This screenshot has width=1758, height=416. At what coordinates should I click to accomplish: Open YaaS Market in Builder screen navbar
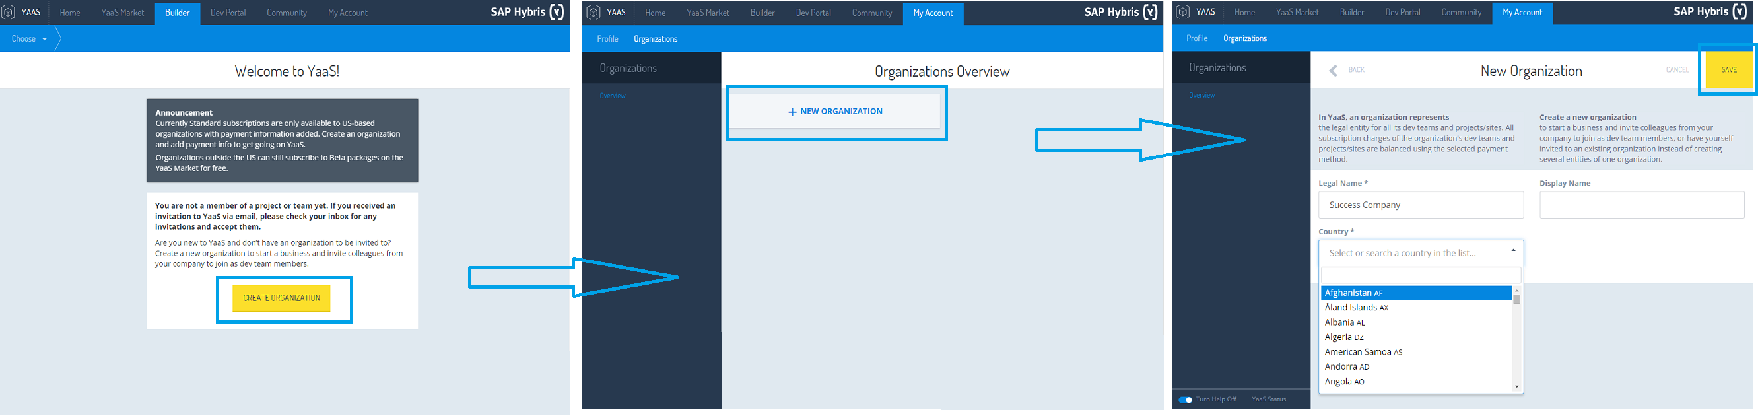123,13
